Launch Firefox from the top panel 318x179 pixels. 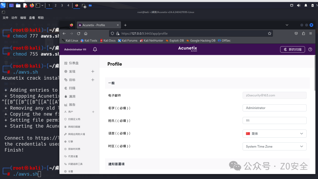click(x=32, y=6)
